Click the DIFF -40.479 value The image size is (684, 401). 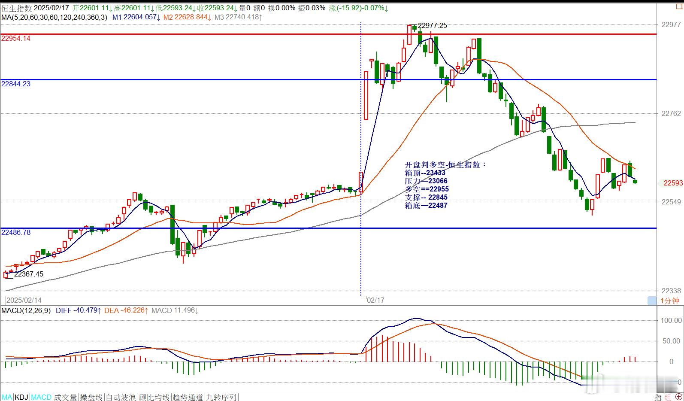[x=79, y=310]
